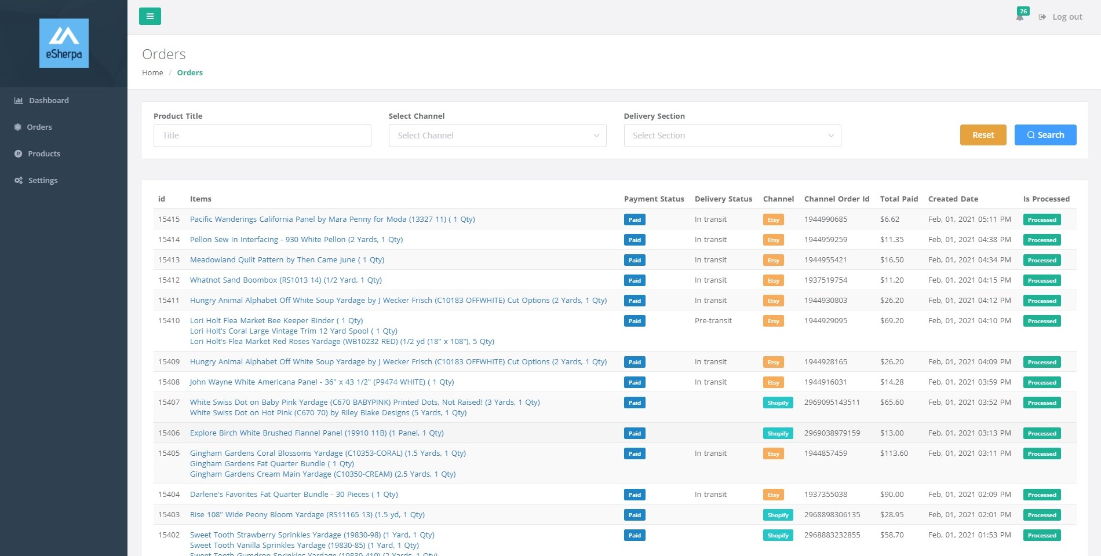Click created date Feb, 01, 2021 02:09 PM

969,494
